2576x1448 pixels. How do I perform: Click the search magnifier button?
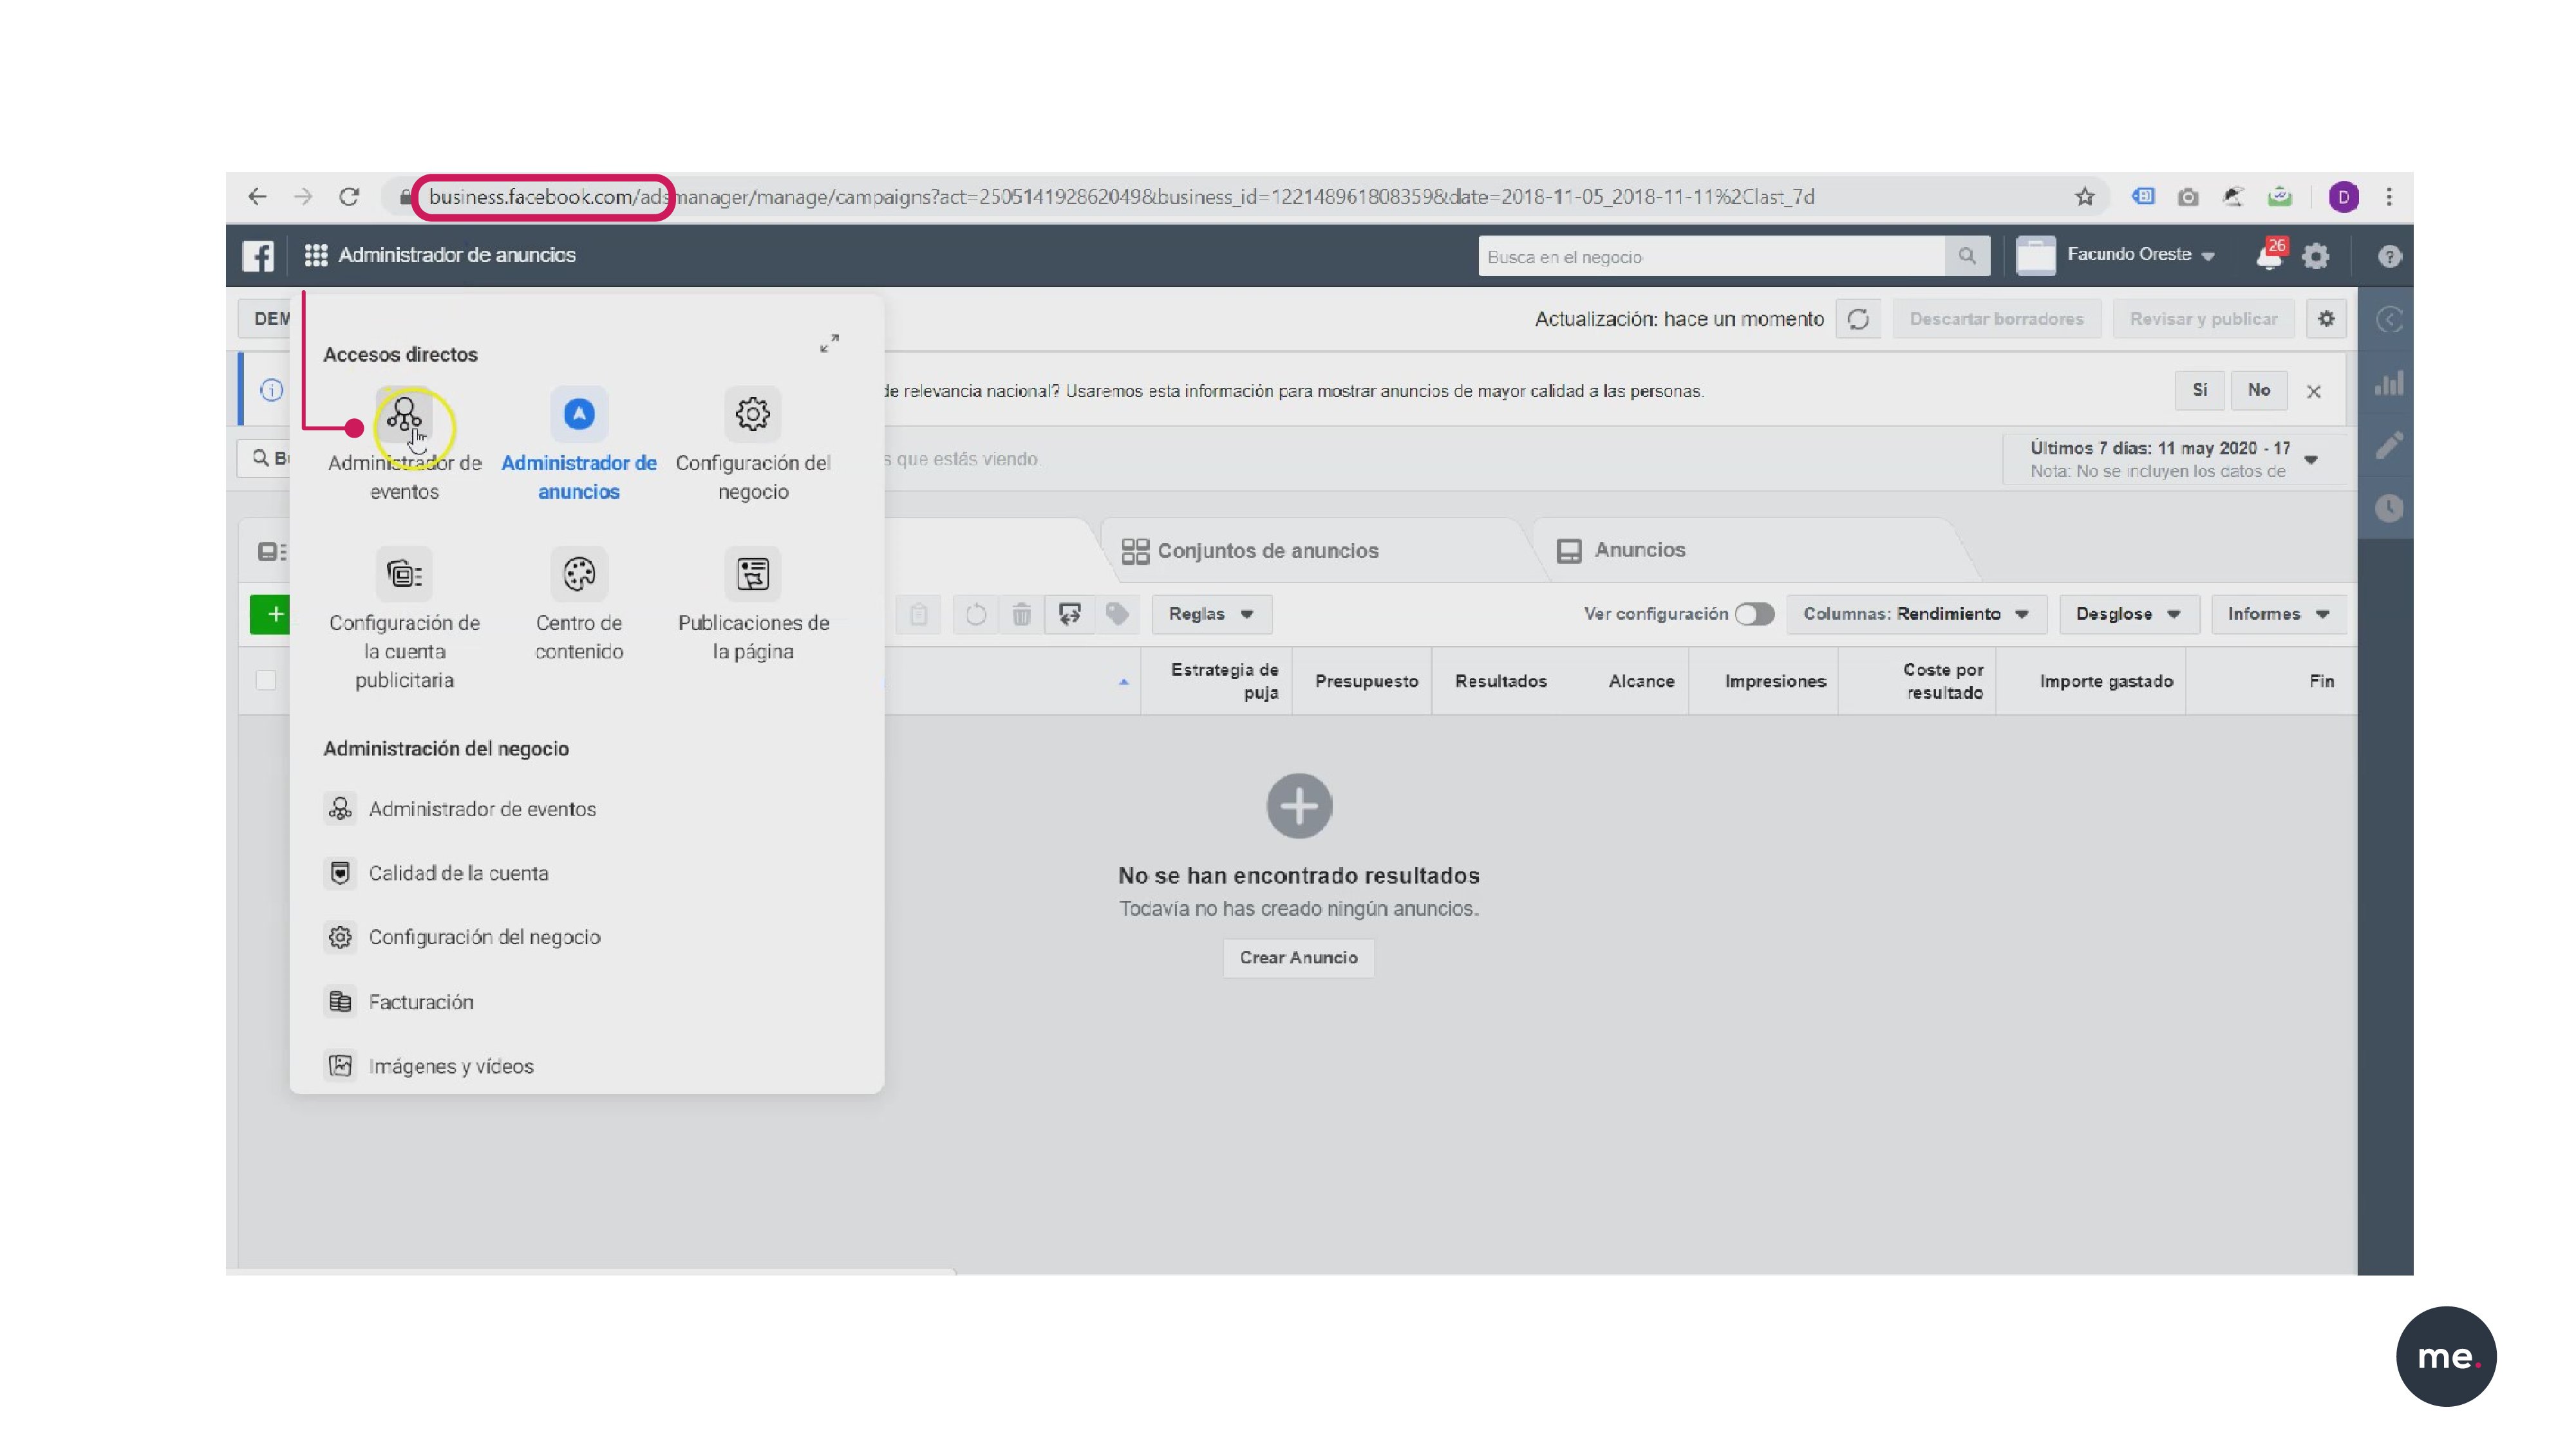tap(1967, 257)
